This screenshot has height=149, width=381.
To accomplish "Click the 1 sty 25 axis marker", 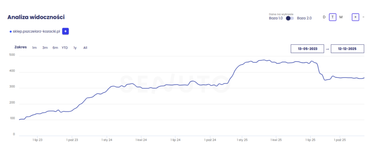I will [x=242, y=140].
